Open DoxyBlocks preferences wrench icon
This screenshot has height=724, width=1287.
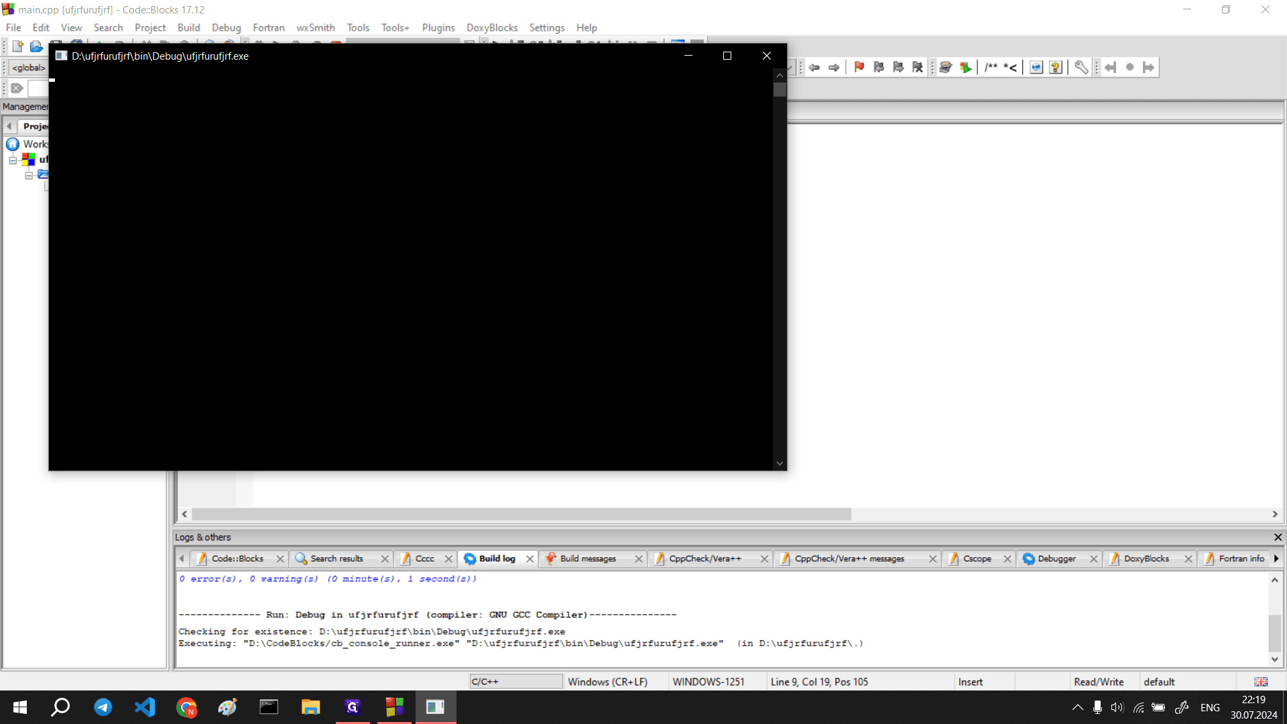click(1081, 67)
